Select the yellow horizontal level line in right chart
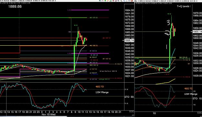The height and width of the screenshot is (117, 202). [x=155, y=57]
